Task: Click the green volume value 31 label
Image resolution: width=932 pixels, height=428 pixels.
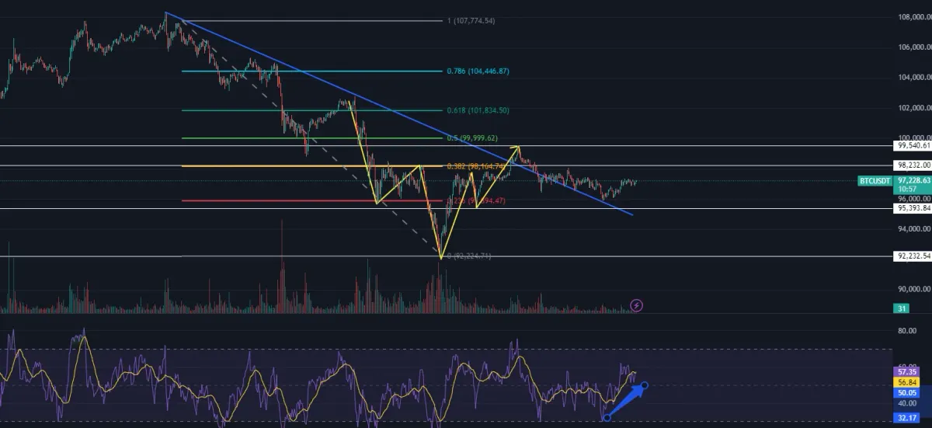Action: click(901, 308)
